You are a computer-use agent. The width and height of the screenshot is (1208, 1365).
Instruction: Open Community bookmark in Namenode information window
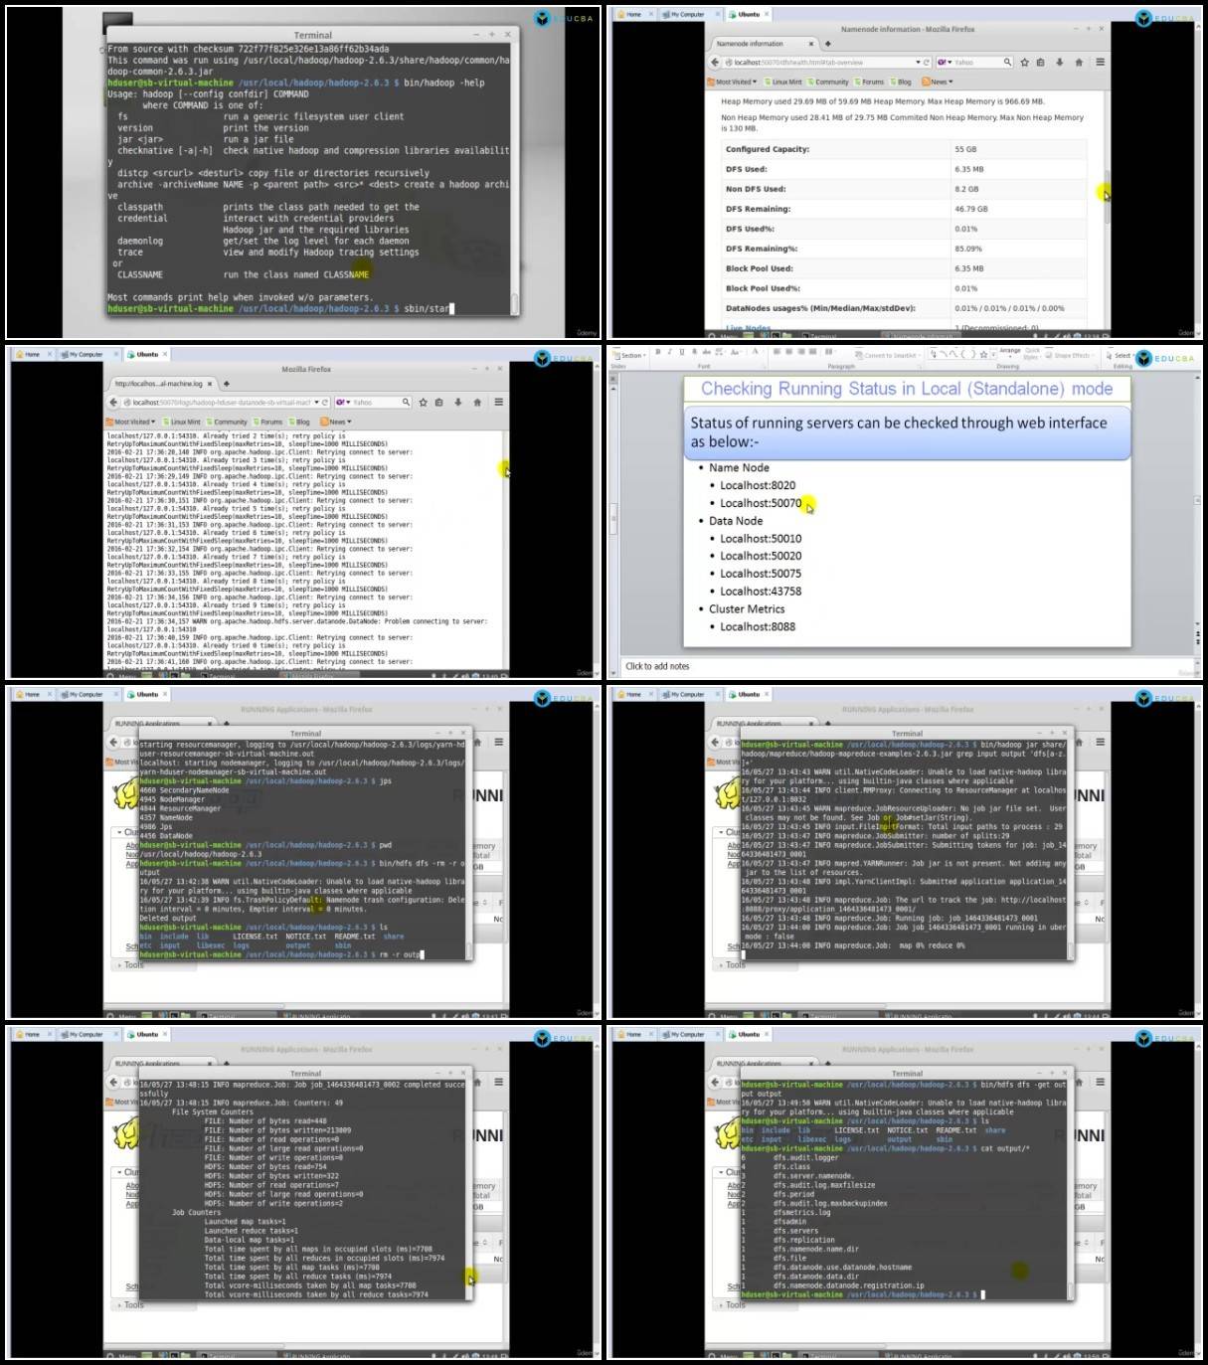829,82
